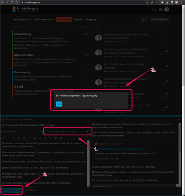Image resolution: width=185 pixels, height=196 pixels.
Task: Click avatar beside the OpenVPN topic
Action: tap(98, 67)
